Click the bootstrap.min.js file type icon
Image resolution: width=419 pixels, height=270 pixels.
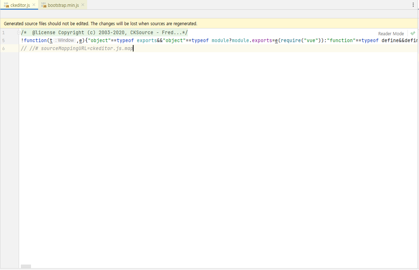[x=44, y=5]
